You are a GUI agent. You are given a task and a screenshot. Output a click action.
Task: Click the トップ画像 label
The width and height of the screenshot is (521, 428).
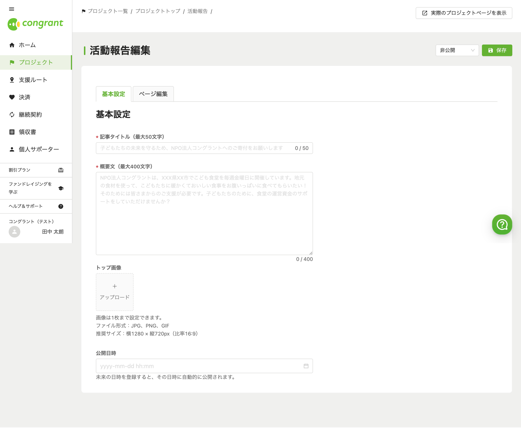109,268
